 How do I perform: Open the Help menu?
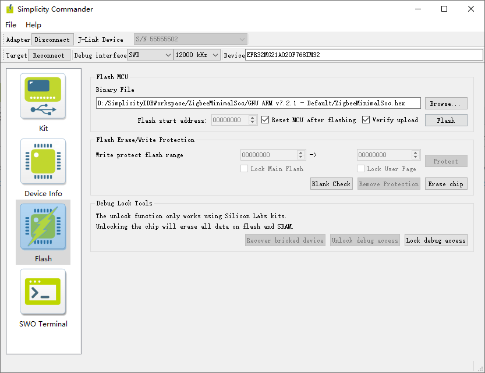[x=33, y=25]
